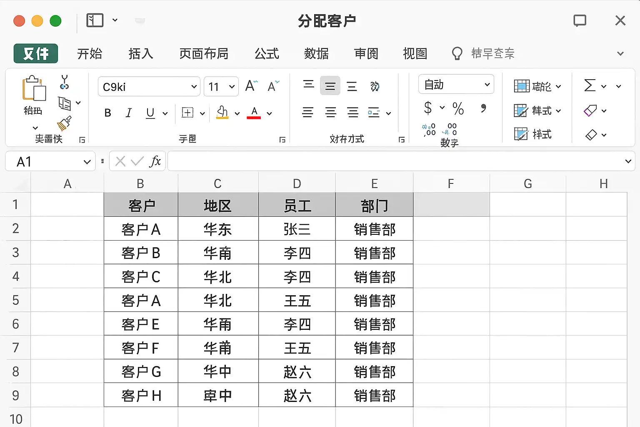The height and width of the screenshot is (427, 640).
Task: Click the Cut scissors icon
Action: click(x=64, y=82)
